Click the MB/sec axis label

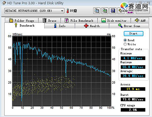(x=17, y=34)
